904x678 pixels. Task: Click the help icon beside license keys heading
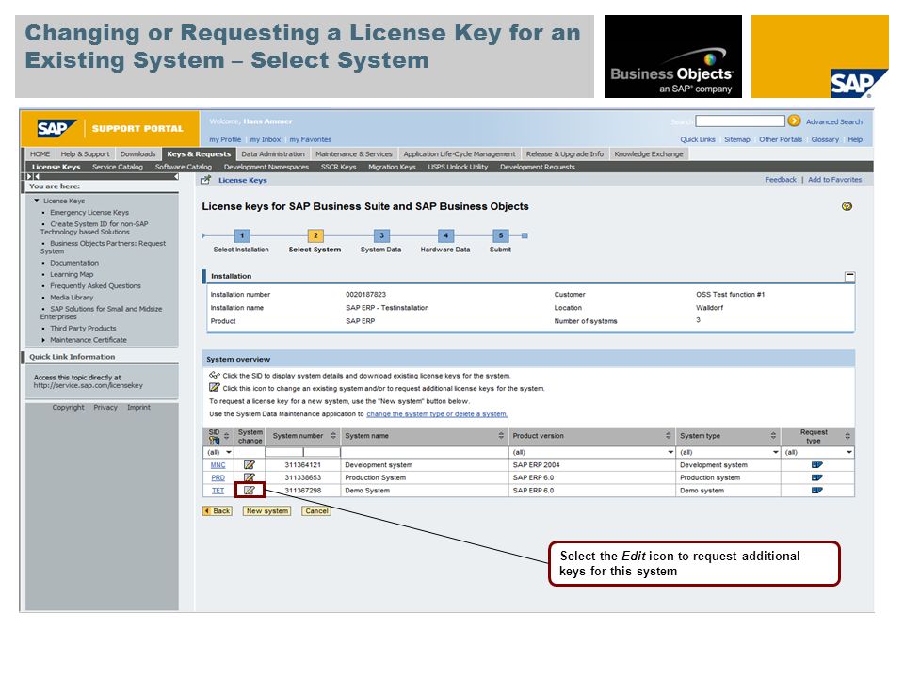[x=847, y=206]
